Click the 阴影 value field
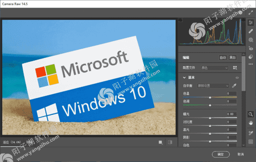Screen dimensions: 256x162 (x=232, y=138)
